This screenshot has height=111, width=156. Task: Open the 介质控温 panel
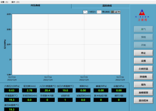(143, 69)
